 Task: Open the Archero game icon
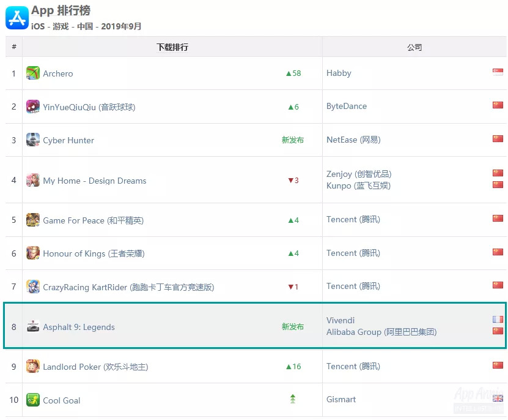point(33,73)
